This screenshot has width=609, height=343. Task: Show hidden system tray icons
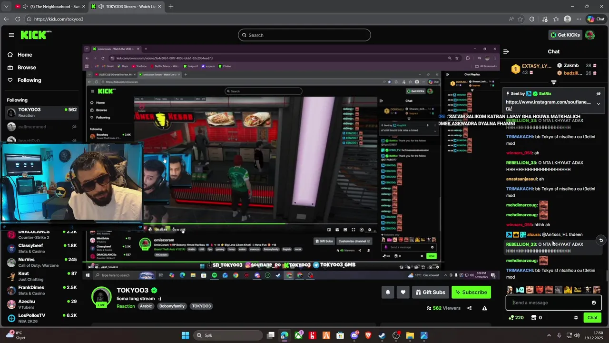click(549, 335)
